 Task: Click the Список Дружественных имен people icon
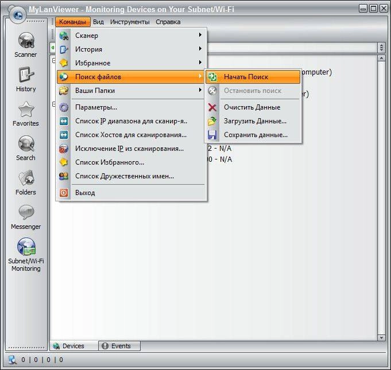coord(64,176)
